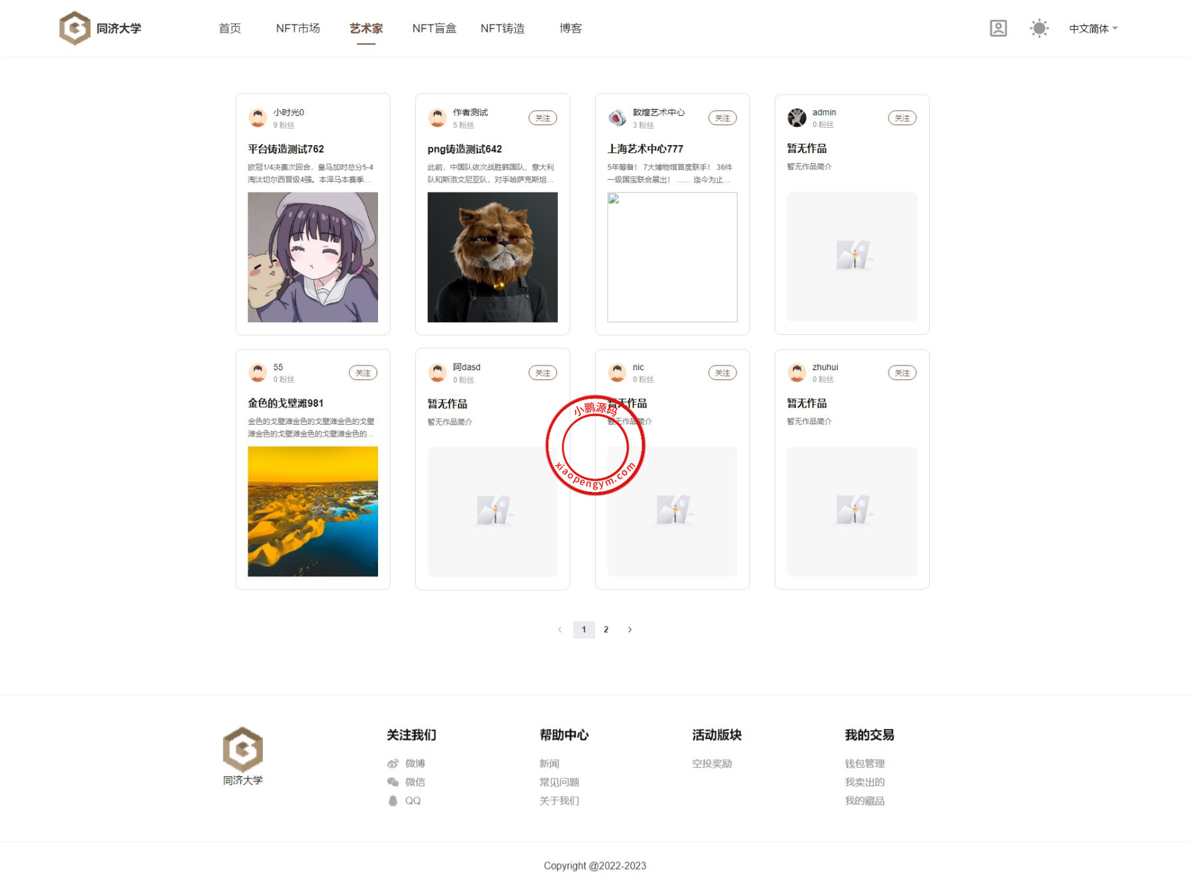Click the 微博 Weibo icon in footer
Image resolution: width=1190 pixels, height=890 pixels.
pos(393,764)
